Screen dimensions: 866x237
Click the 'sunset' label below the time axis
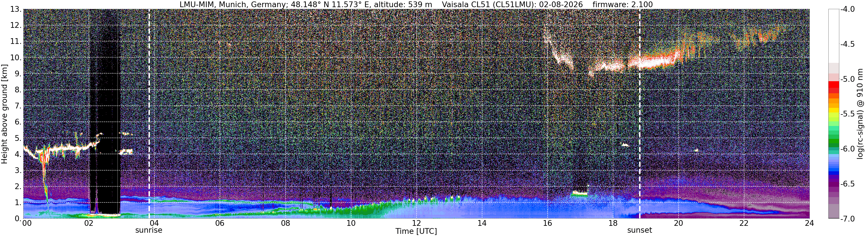tap(639, 230)
